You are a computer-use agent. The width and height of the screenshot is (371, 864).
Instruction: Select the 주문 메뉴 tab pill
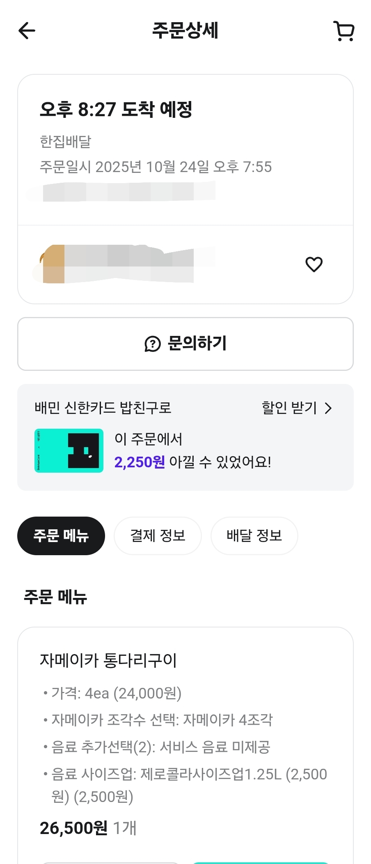pyautogui.click(x=61, y=536)
